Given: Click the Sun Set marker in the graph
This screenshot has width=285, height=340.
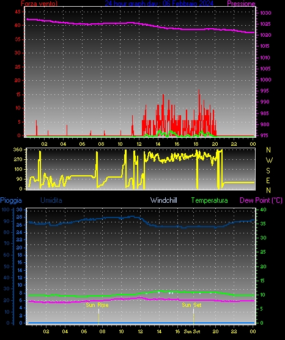Looking at the screenshot, I should tap(191, 305).
